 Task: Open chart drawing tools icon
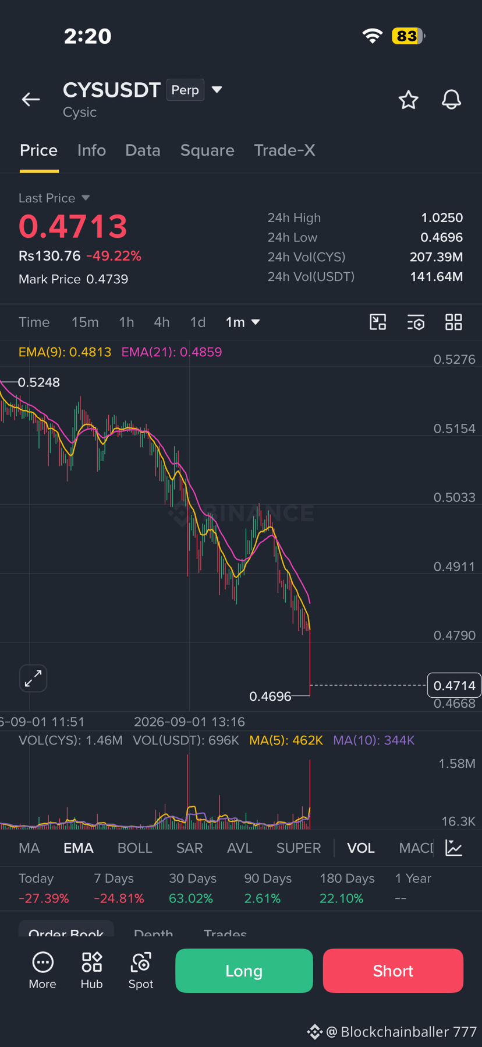[378, 322]
